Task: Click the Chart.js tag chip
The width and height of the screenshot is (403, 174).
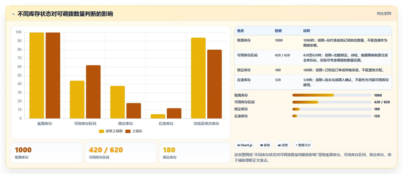Action: [x=245, y=145]
